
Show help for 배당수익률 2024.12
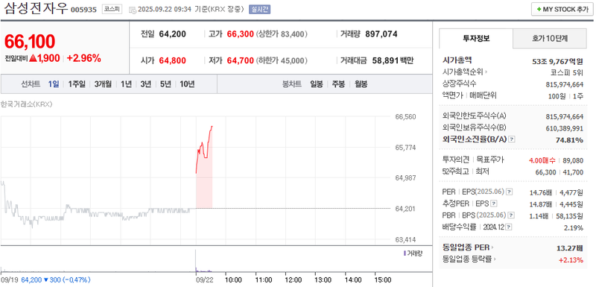pyautogui.click(x=509, y=227)
